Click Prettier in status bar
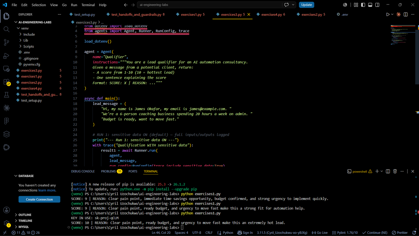Image resolution: width=419 pixels, height=236 pixels. tap(400, 233)
